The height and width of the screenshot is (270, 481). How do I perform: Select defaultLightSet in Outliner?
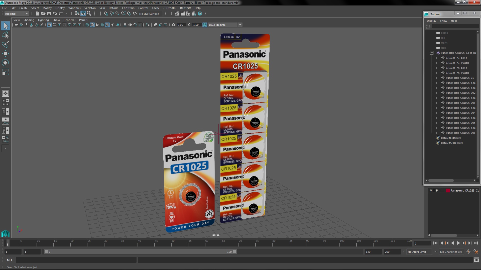click(x=451, y=138)
